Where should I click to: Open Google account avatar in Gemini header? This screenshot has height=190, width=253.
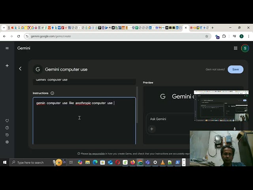point(245,48)
